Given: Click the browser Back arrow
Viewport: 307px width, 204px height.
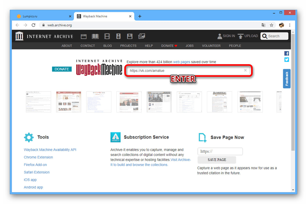Looking at the screenshot, I should click(17, 25).
